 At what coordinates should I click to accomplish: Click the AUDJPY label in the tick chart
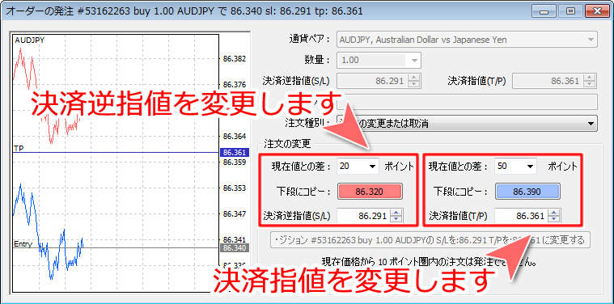pos(29,40)
